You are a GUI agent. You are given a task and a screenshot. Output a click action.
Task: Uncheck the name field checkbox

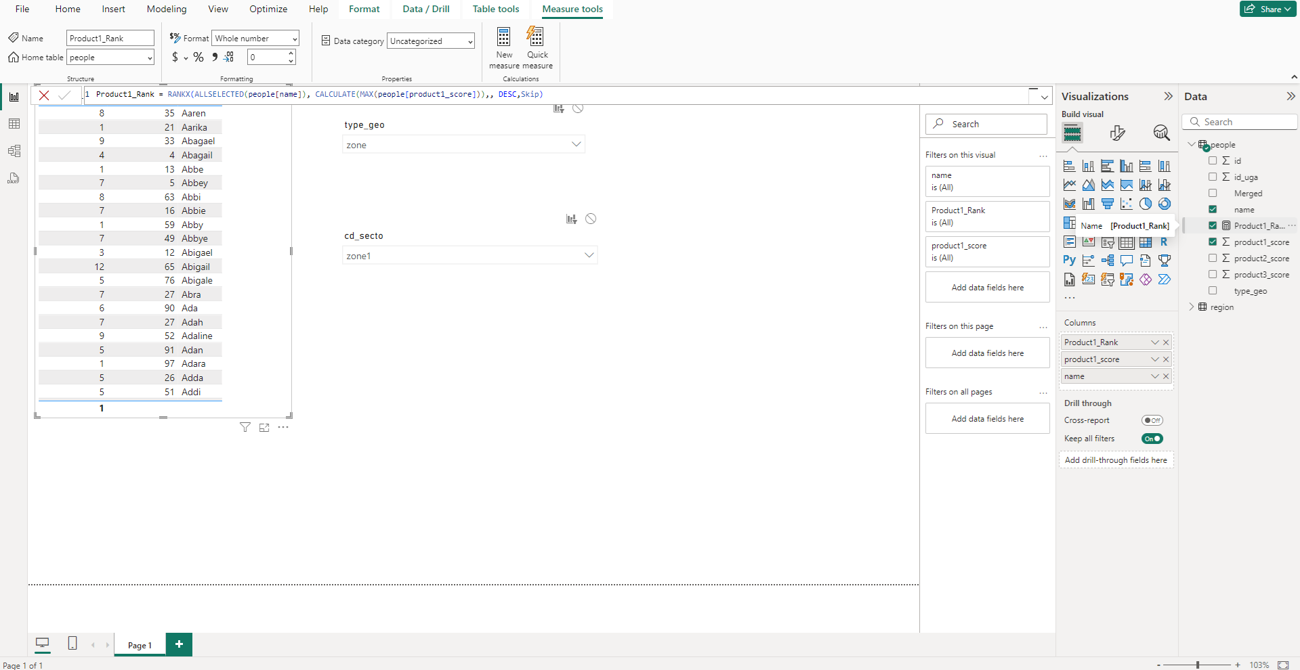coord(1213,209)
